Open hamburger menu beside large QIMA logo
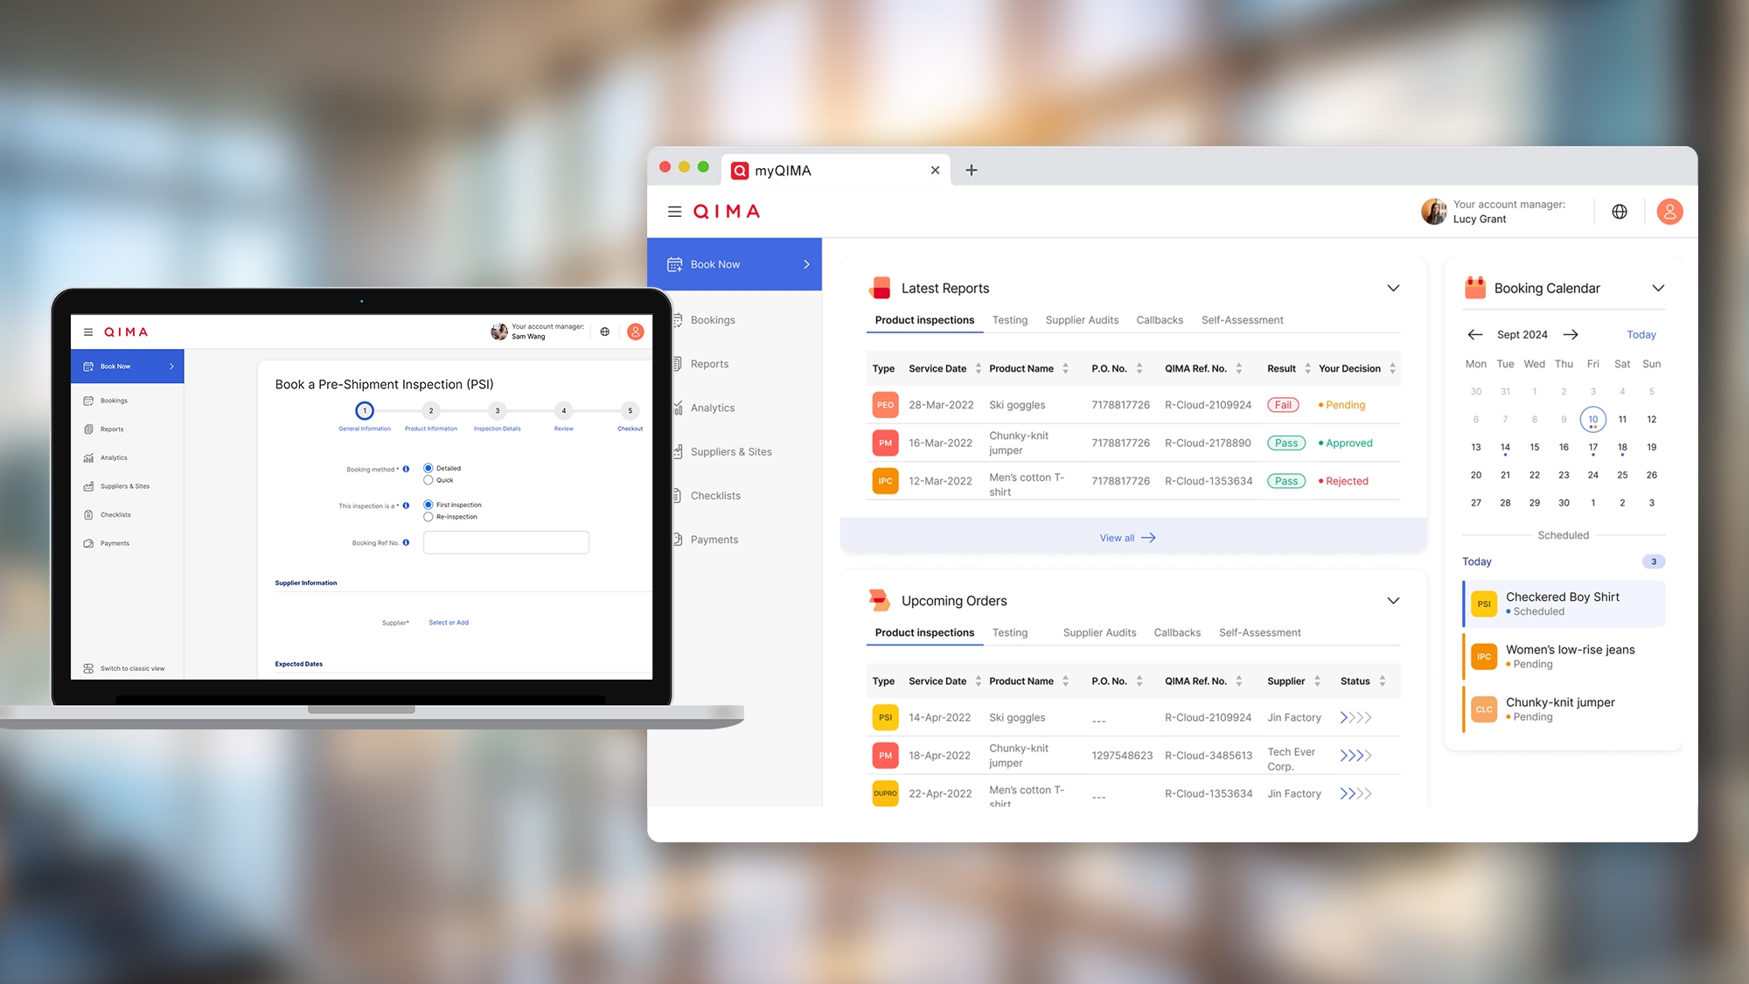 coord(674,212)
